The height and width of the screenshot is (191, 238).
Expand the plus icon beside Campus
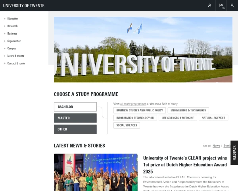click(x=4, y=49)
